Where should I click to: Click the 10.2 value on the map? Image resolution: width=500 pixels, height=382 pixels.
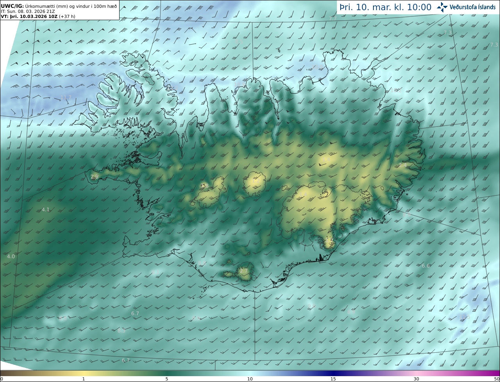click(x=396, y=90)
